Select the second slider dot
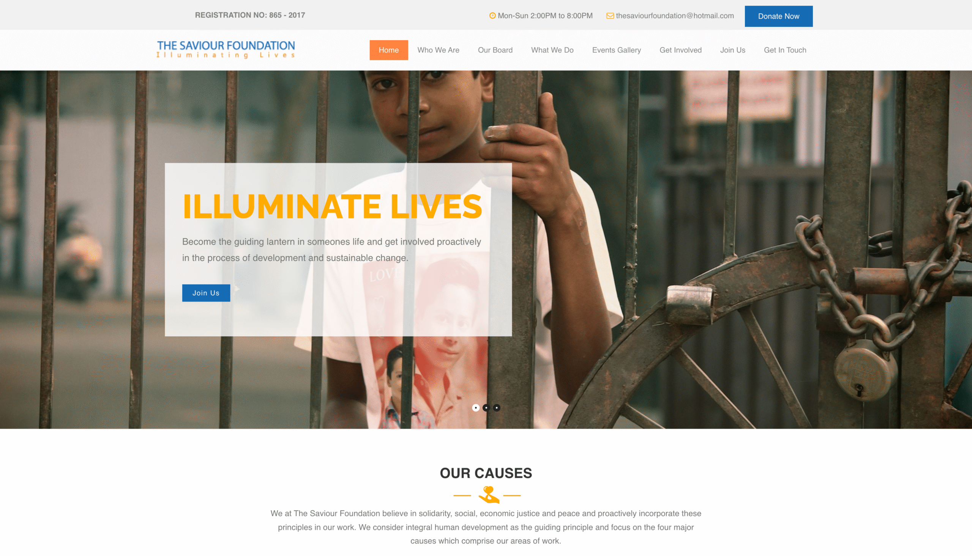This screenshot has width=972, height=556. (486, 408)
